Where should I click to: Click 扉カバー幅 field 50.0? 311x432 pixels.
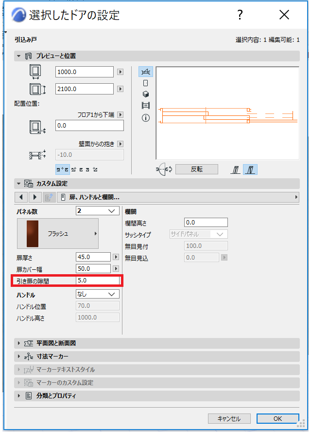point(93,269)
